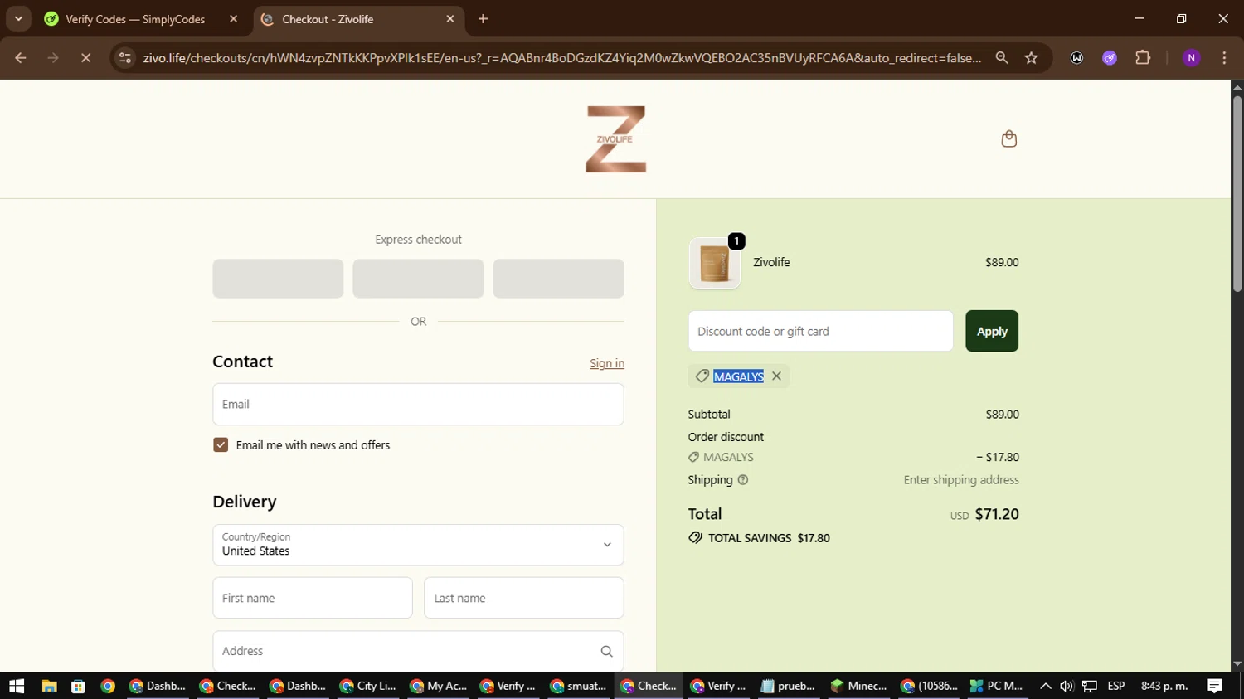Click the address bar URL
The image size is (1244, 699).
(561, 58)
